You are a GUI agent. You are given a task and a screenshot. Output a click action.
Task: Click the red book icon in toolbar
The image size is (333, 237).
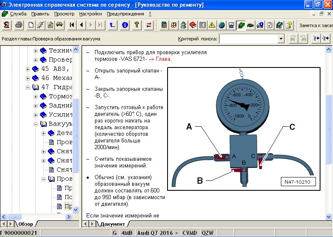pos(193,25)
